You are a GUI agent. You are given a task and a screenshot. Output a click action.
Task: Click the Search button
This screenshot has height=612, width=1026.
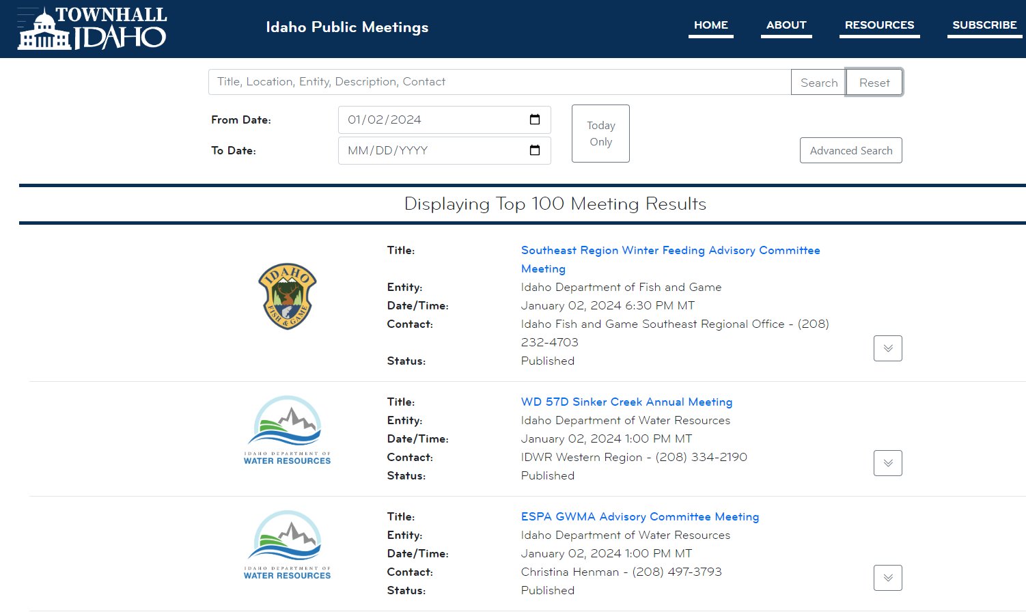[818, 83]
